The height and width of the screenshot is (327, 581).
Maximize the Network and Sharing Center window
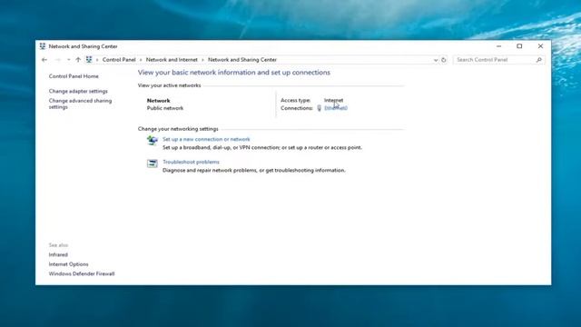pyautogui.click(x=519, y=46)
